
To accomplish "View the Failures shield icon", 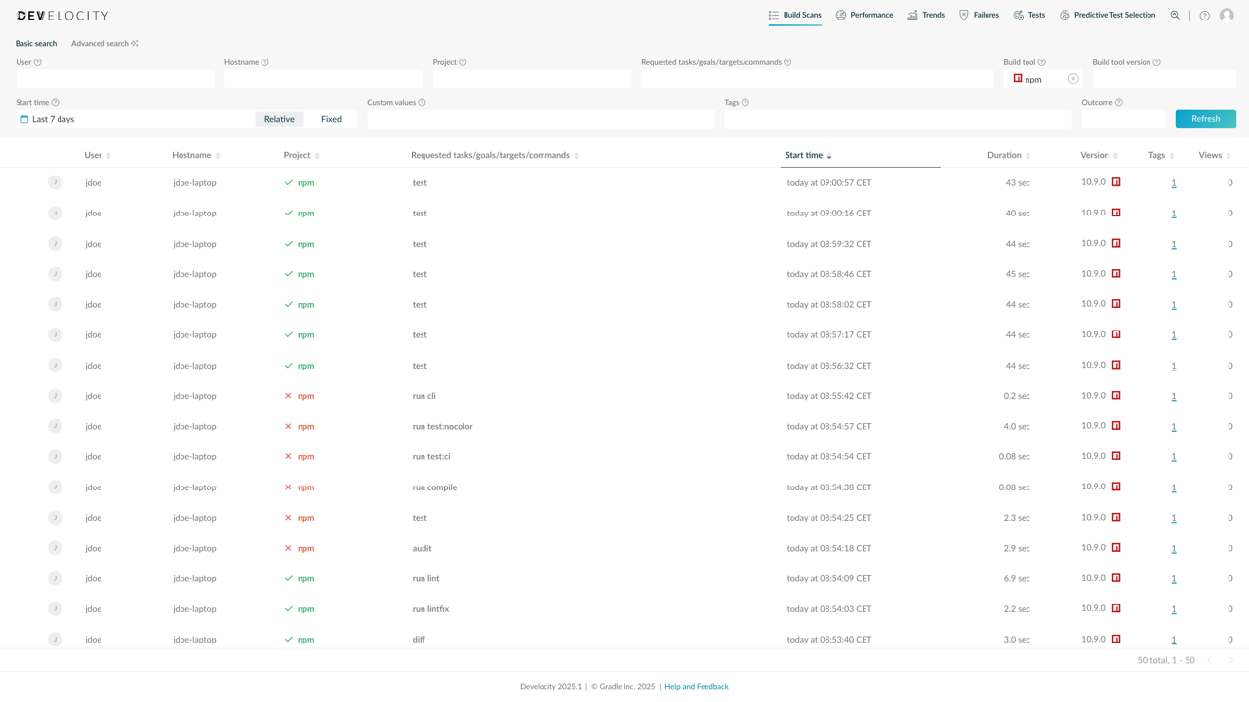I will click(964, 15).
